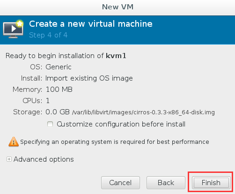Enable Customize configuration before install checkbox

click(x=50, y=124)
